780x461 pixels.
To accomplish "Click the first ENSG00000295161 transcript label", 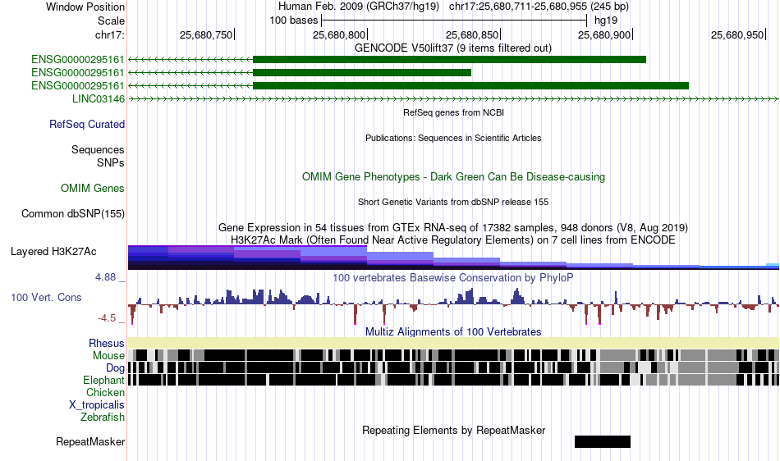I will click(x=78, y=60).
